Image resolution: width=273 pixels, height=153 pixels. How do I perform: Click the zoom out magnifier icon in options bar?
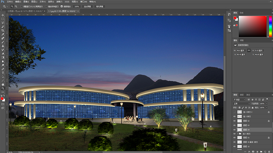click(x=16, y=6)
